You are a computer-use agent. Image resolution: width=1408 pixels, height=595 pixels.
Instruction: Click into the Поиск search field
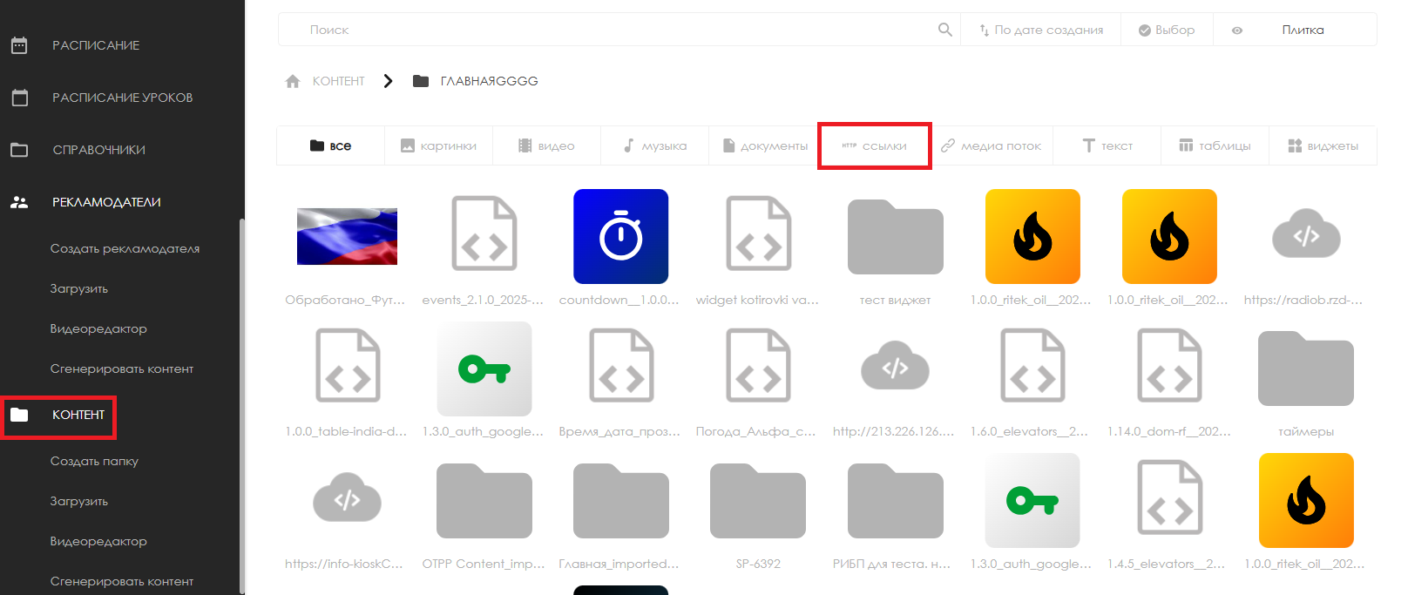coord(610,30)
